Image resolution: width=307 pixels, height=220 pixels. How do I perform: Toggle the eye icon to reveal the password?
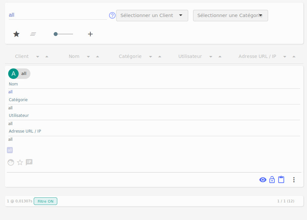pos(263,179)
